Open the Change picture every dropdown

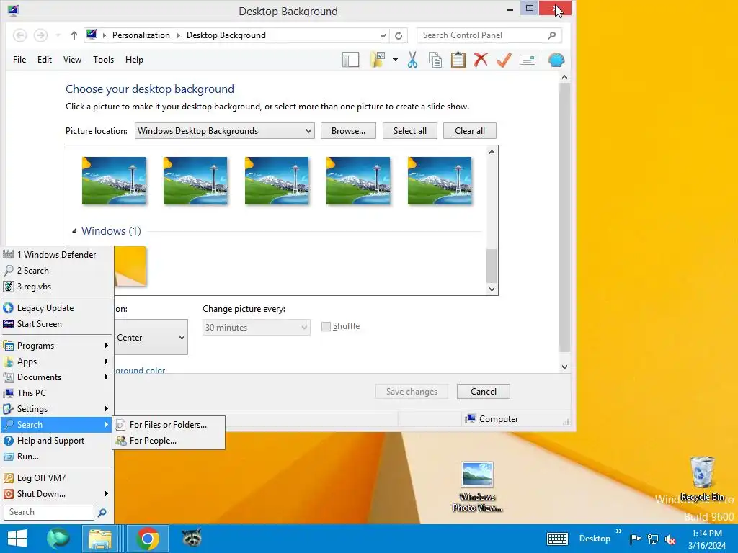tap(256, 328)
